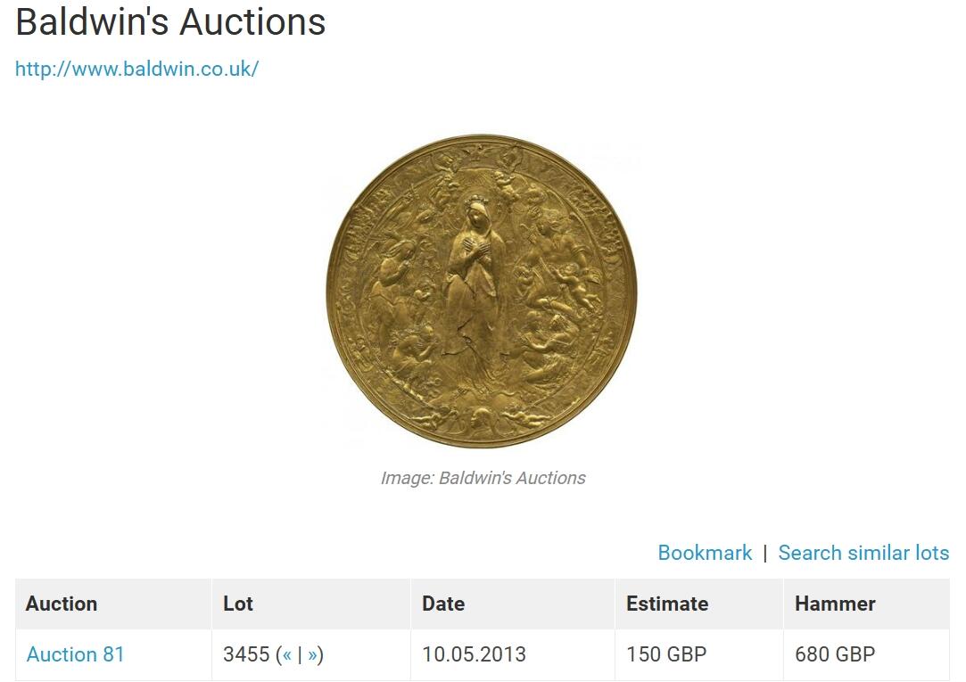The width and height of the screenshot is (966, 682).
Task: Go to next lot with » arrow
Action: coord(312,654)
